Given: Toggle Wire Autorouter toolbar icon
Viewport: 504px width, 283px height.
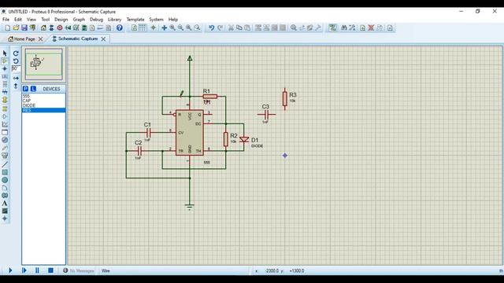Looking at the screenshot, I should pyautogui.click(x=332, y=28).
